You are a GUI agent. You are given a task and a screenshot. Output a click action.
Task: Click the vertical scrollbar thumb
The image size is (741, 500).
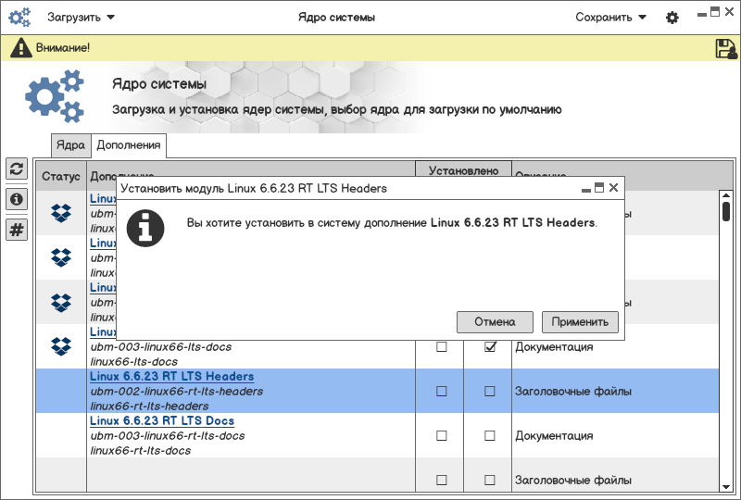(x=726, y=211)
